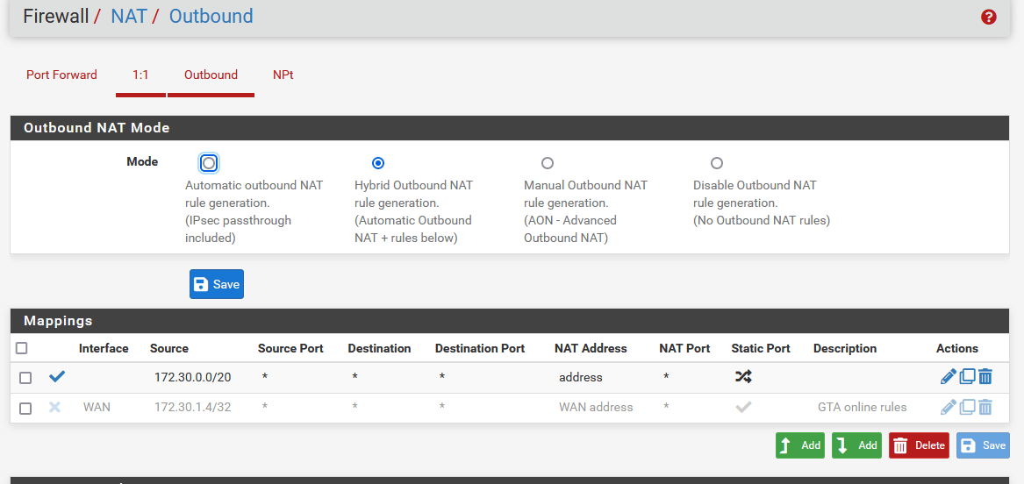Check the 172.30.0.0/20 row checkbox

(x=25, y=378)
